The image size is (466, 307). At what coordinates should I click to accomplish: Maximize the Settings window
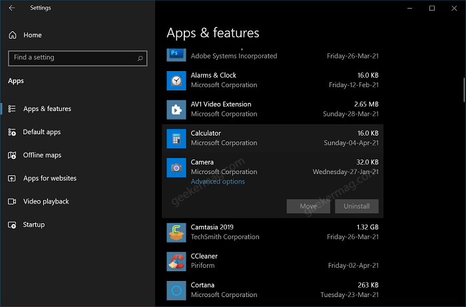coord(432,8)
